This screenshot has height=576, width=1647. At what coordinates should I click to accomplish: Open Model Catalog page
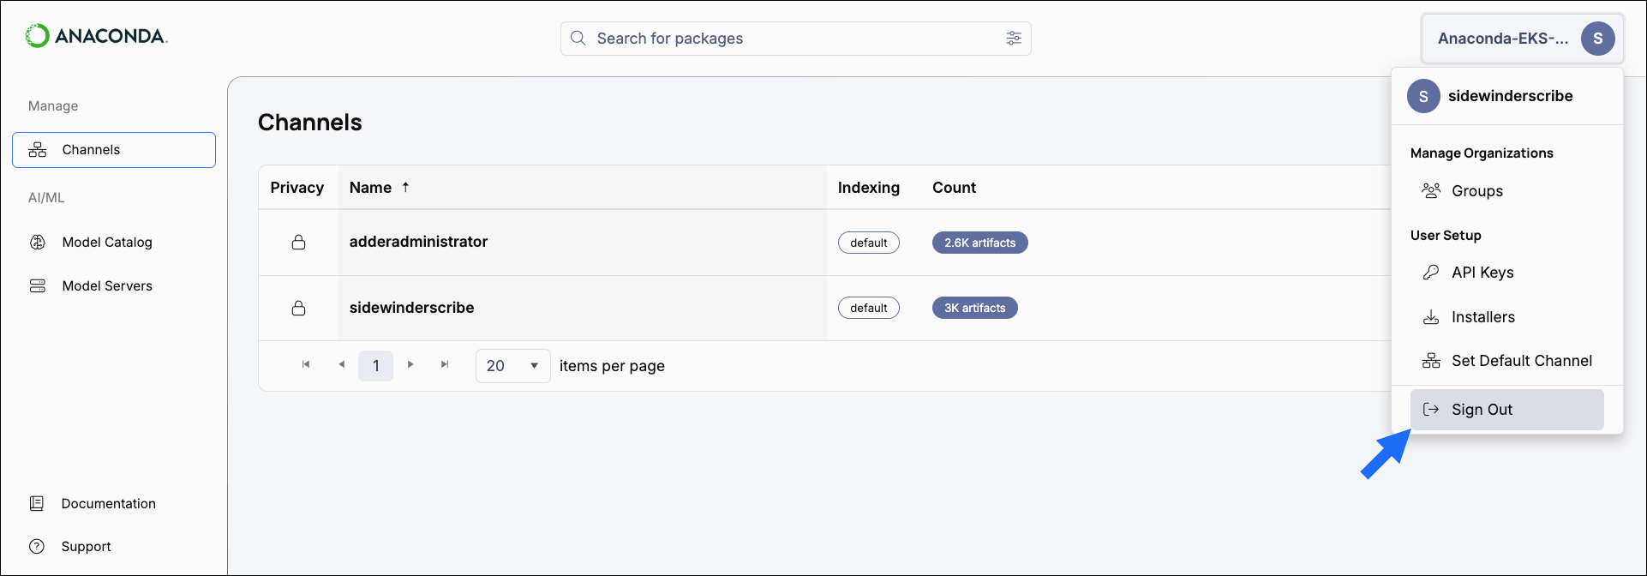pyautogui.click(x=107, y=243)
